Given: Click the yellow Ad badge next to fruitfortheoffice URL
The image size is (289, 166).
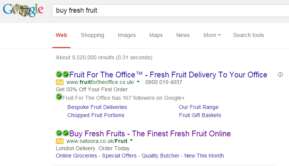Looking at the screenshot, I should pyautogui.click(x=60, y=82).
